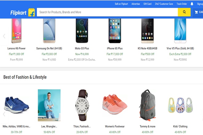Click the left arrow beside fashion items
The image size is (203, 135).
pyautogui.click(x=4, y=114)
